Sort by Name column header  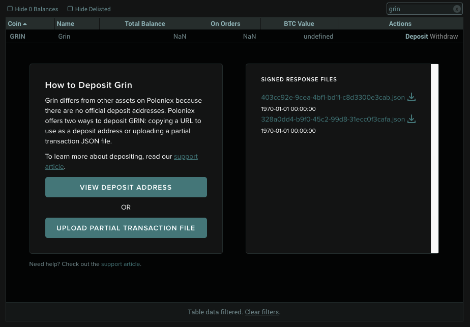pyautogui.click(x=66, y=23)
